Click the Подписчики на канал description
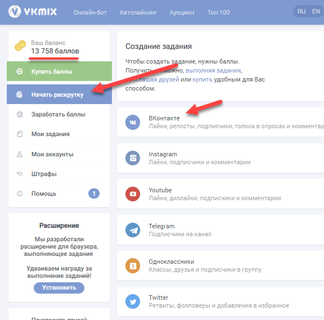The width and height of the screenshot is (324, 320). [x=180, y=234]
